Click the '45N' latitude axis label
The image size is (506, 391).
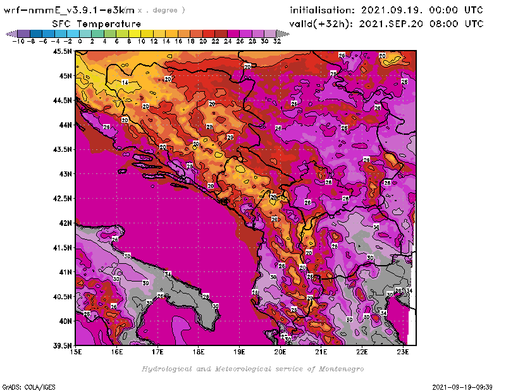[x=66, y=76]
